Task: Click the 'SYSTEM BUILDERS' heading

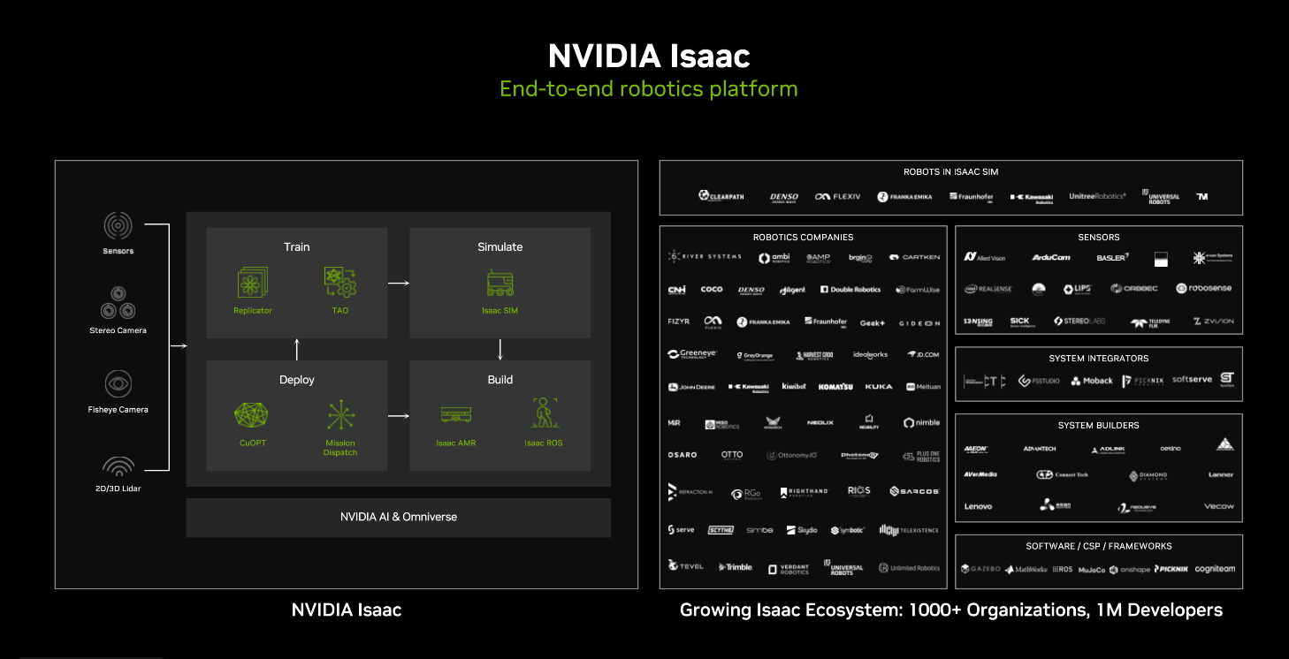Action: [1099, 425]
